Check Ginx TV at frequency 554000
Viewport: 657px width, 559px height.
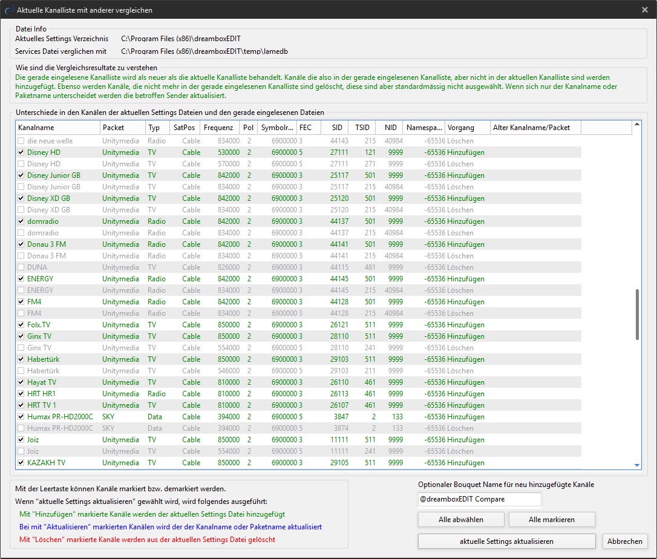(x=21, y=348)
